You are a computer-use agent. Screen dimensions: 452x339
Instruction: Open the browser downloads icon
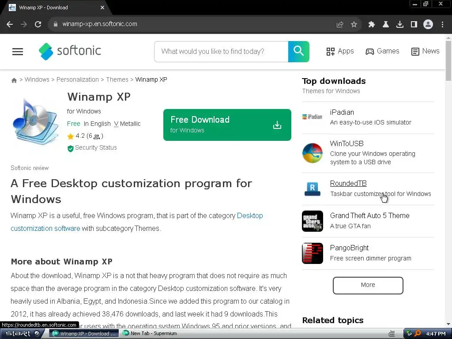(400, 25)
